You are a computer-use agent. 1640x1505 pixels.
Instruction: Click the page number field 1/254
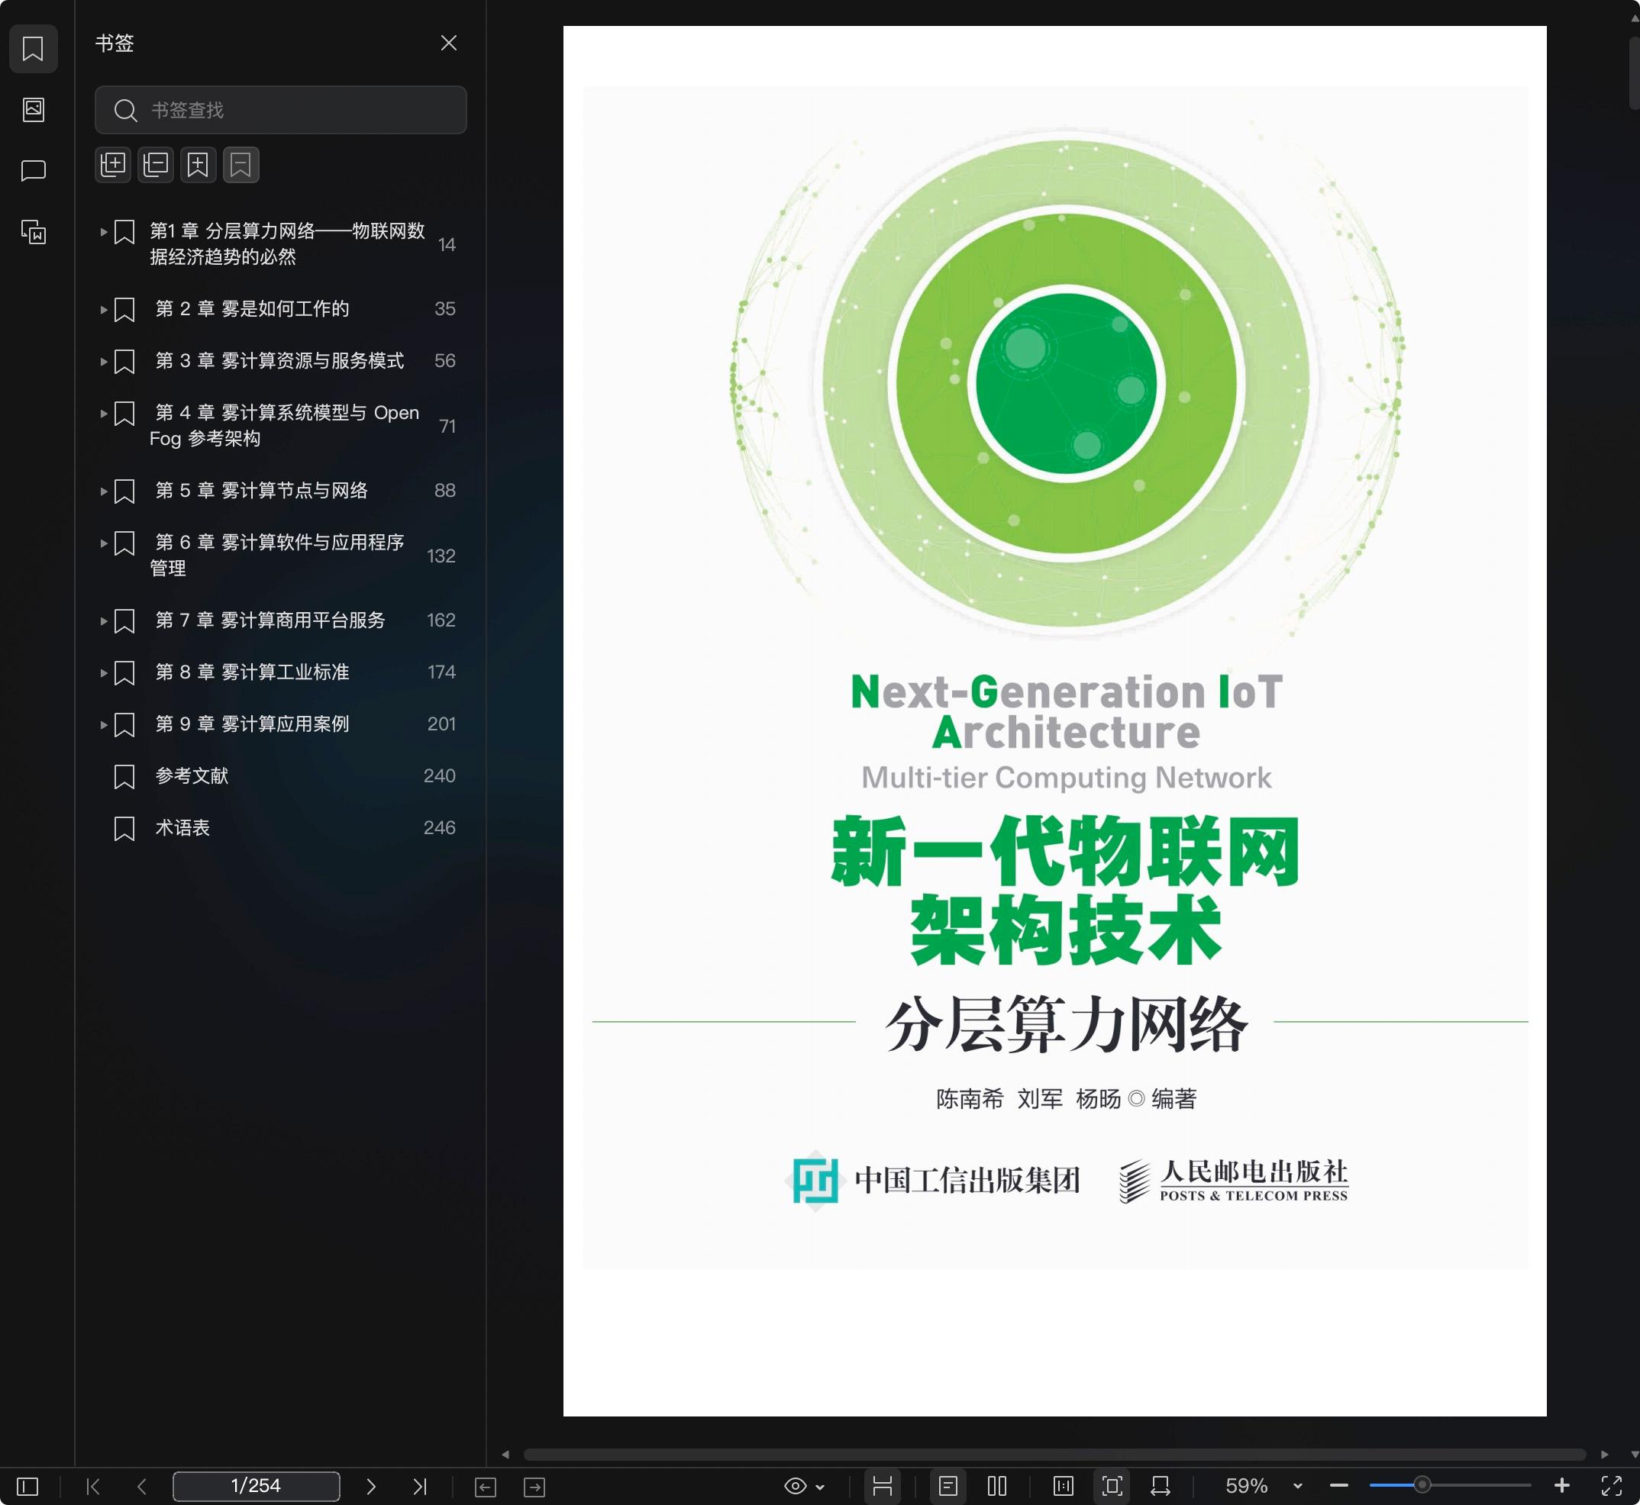256,1486
